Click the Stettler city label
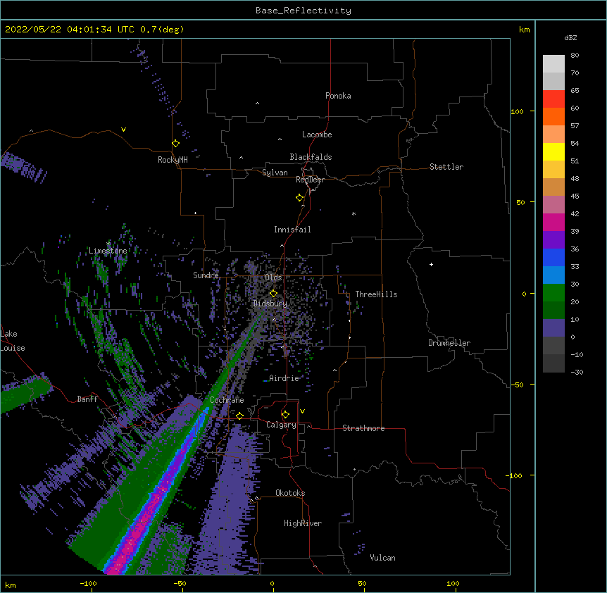607x593 pixels. pyautogui.click(x=446, y=167)
